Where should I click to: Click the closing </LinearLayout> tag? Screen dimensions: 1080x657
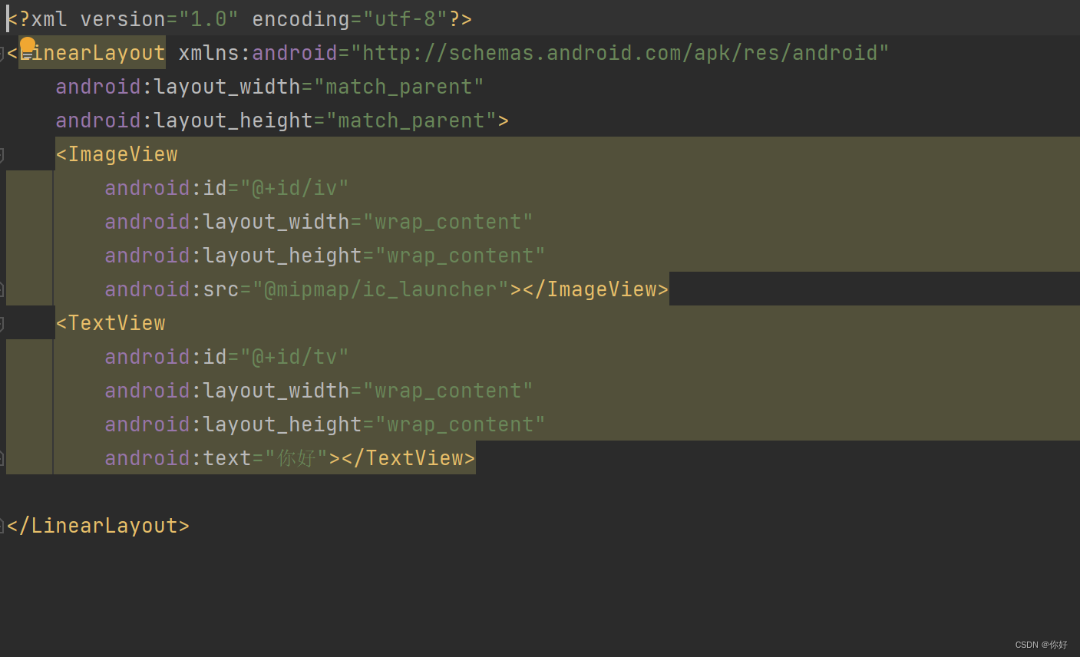pos(97,526)
